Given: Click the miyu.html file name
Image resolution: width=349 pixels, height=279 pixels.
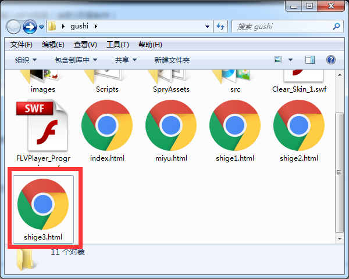Looking at the screenshot, I should tap(171, 158).
